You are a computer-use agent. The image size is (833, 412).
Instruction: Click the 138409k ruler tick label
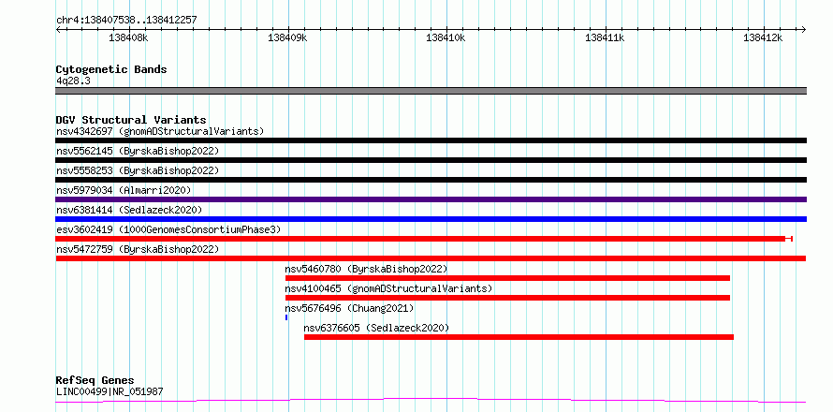[287, 37]
